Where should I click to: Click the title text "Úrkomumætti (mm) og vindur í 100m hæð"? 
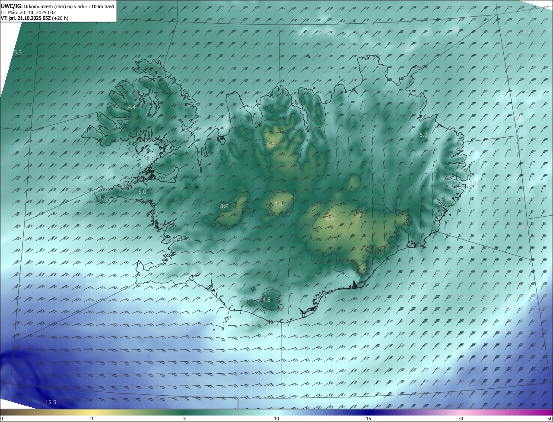click(69, 6)
